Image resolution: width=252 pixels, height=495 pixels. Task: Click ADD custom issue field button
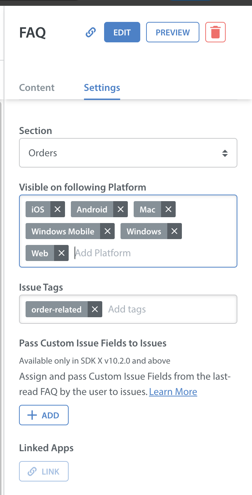pos(44,415)
